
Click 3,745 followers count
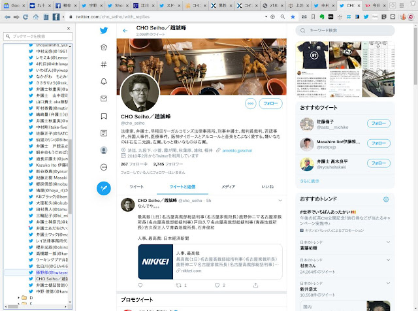click(x=168, y=164)
